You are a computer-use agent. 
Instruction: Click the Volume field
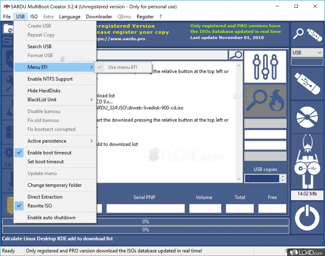pyautogui.click(x=205, y=209)
